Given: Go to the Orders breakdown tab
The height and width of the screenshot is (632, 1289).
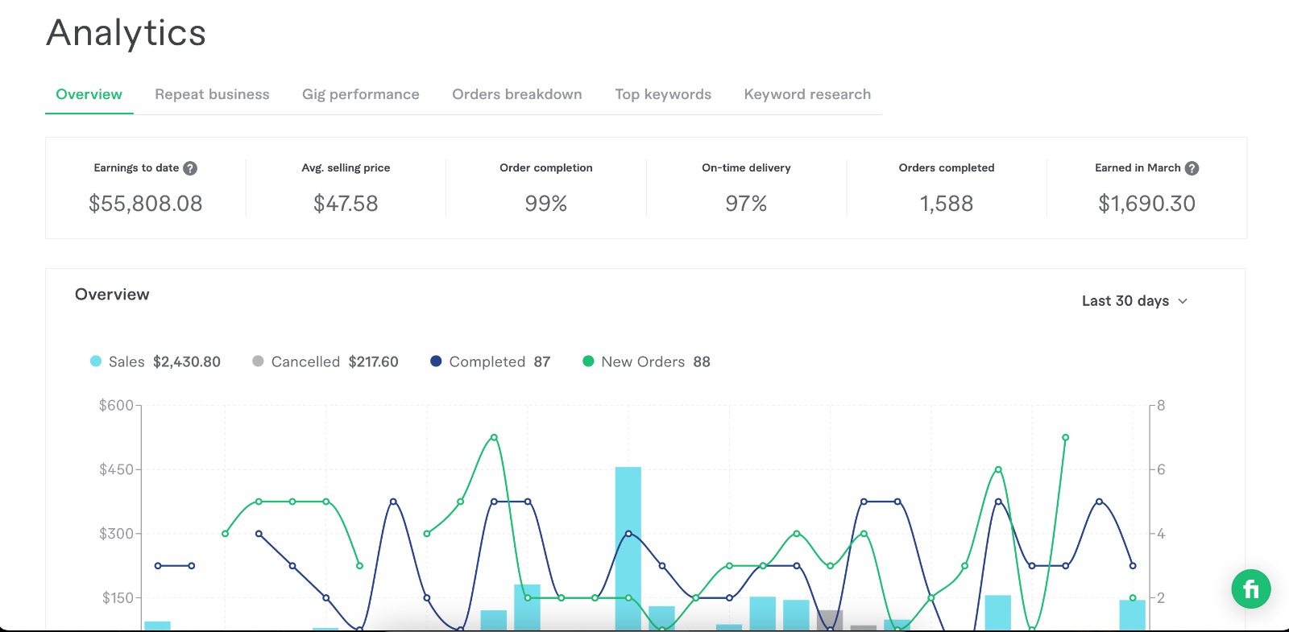Looking at the screenshot, I should click(x=516, y=94).
